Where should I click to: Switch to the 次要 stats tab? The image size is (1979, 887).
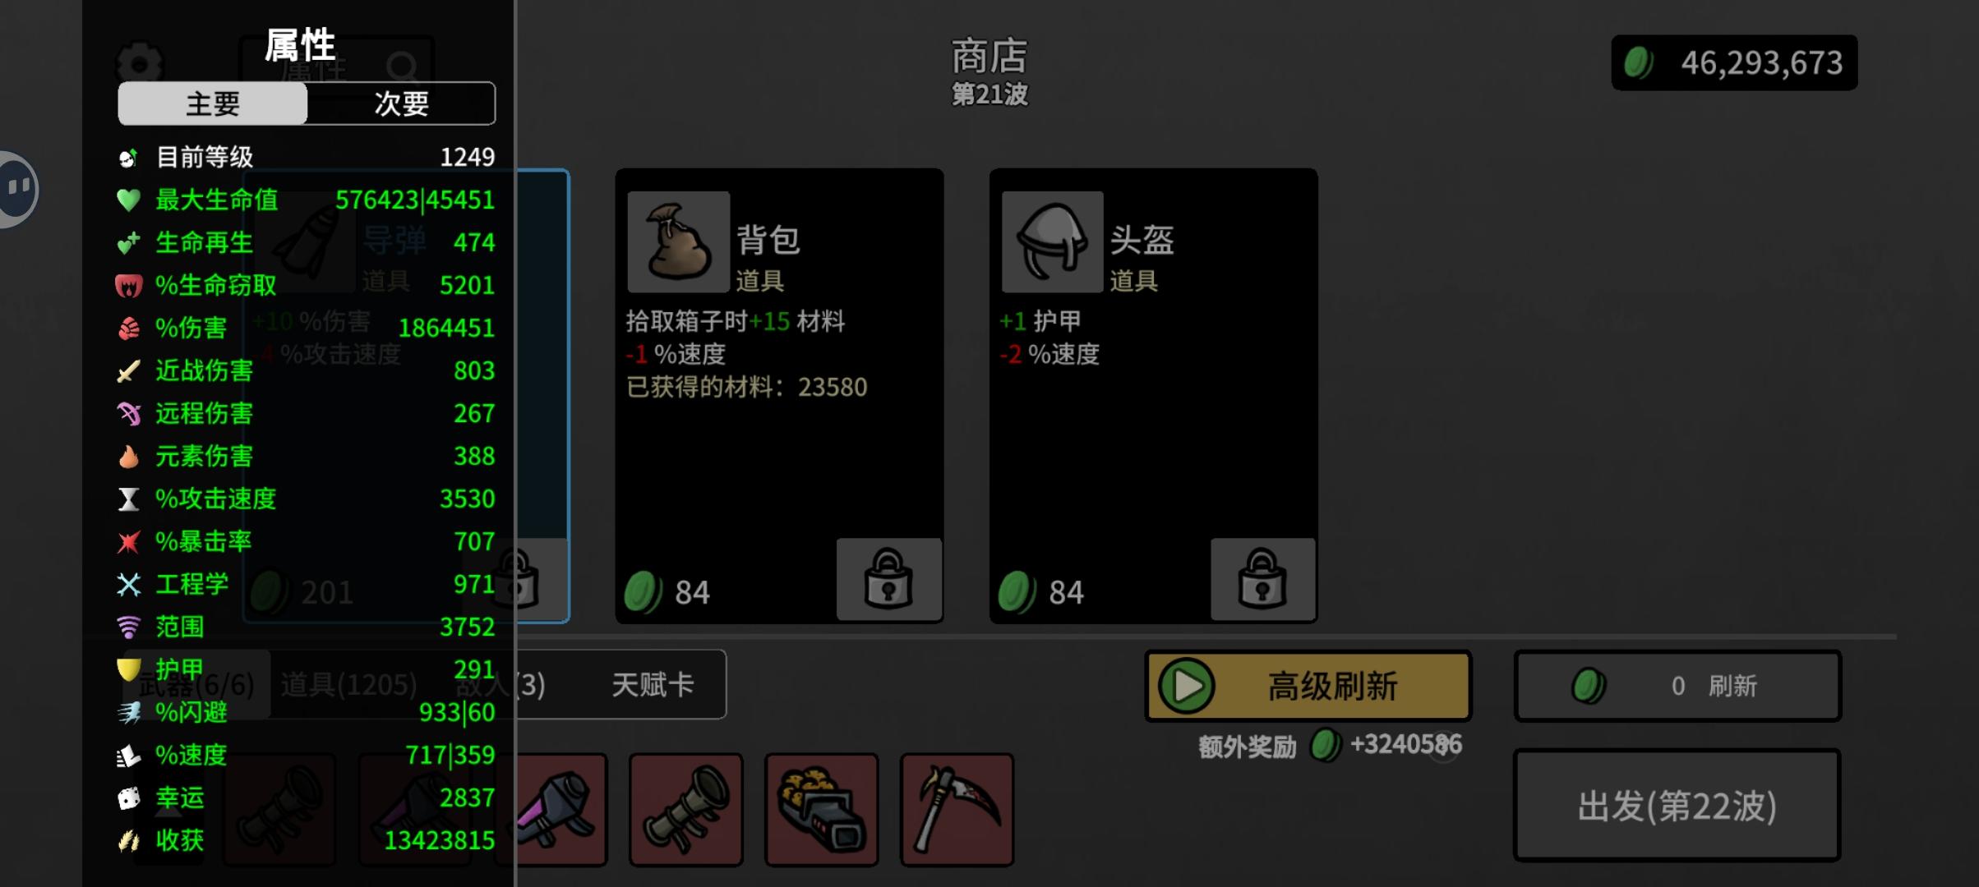(x=401, y=103)
